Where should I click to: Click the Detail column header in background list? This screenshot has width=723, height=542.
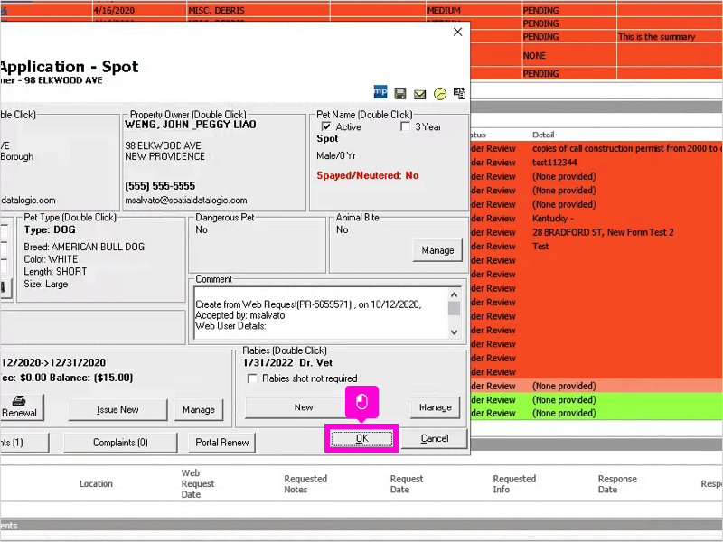pos(543,135)
